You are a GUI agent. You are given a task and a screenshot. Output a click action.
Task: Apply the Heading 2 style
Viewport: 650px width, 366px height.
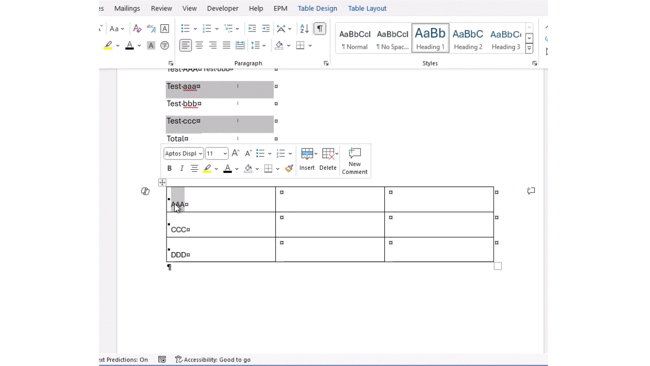click(468, 38)
